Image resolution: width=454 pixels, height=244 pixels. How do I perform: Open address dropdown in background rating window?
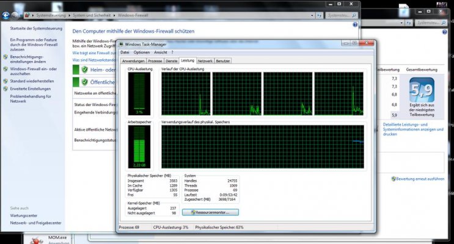point(401,23)
